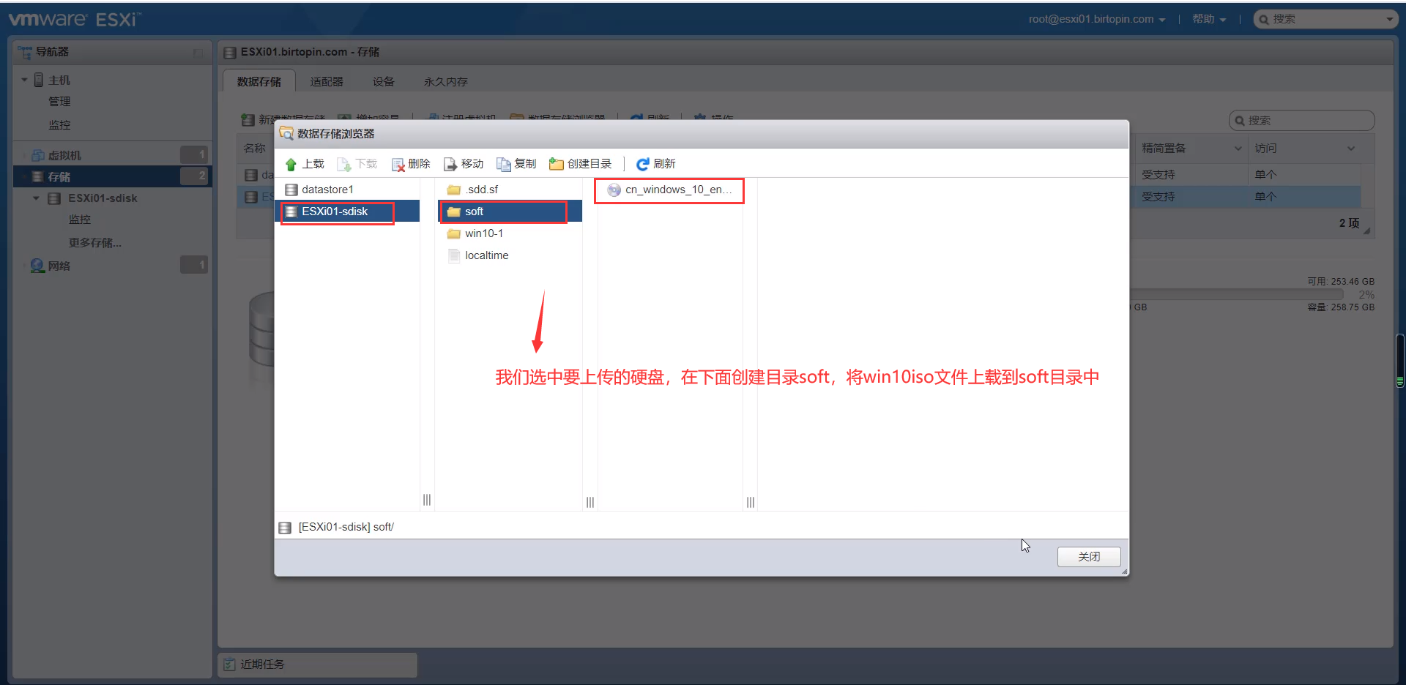Click the .sdd.sf folder icon
Screen dimensions: 1406x685
454,190
